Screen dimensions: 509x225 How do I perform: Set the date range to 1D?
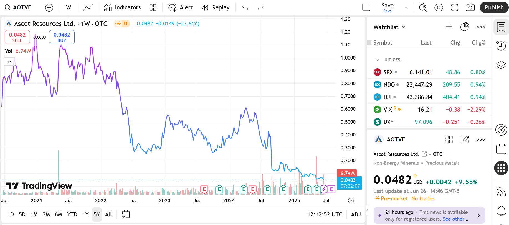[x=11, y=214]
